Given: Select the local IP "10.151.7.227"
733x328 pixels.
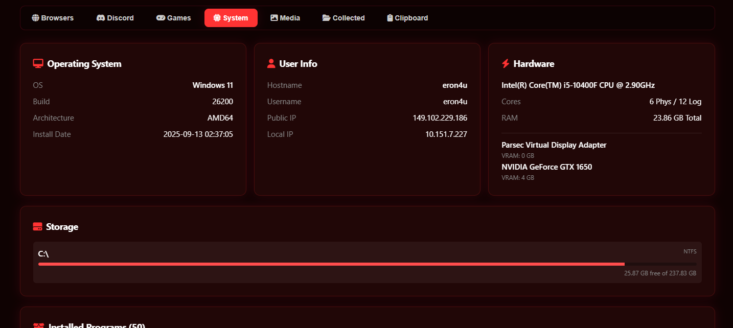Looking at the screenshot, I should coord(446,134).
